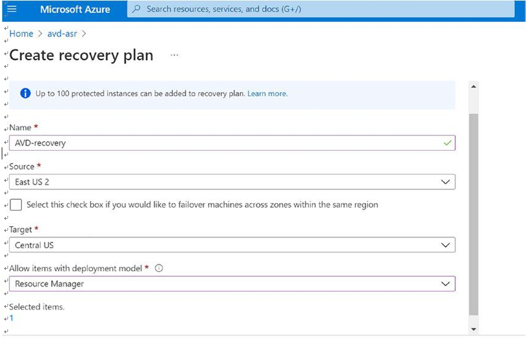Focus the search resources, services, and docs box
This screenshot has width=528, height=339.
tap(320, 9)
